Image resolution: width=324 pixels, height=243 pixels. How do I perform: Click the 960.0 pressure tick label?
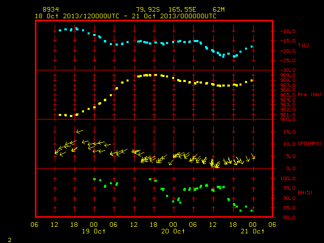coord(288,119)
